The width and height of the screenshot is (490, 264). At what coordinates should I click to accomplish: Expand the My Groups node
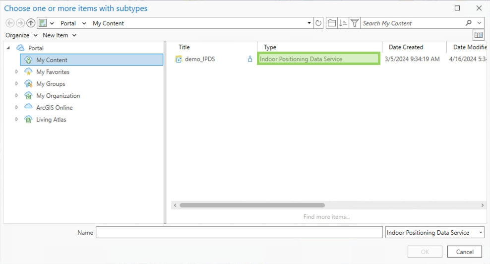pos(16,83)
